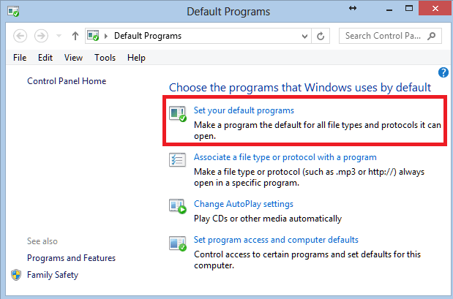Minimize the Default Programs window
The width and height of the screenshot is (453, 299).
click(x=389, y=10)
